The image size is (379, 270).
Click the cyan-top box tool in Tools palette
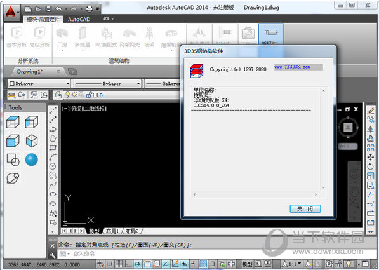click(x=13, y=122)
